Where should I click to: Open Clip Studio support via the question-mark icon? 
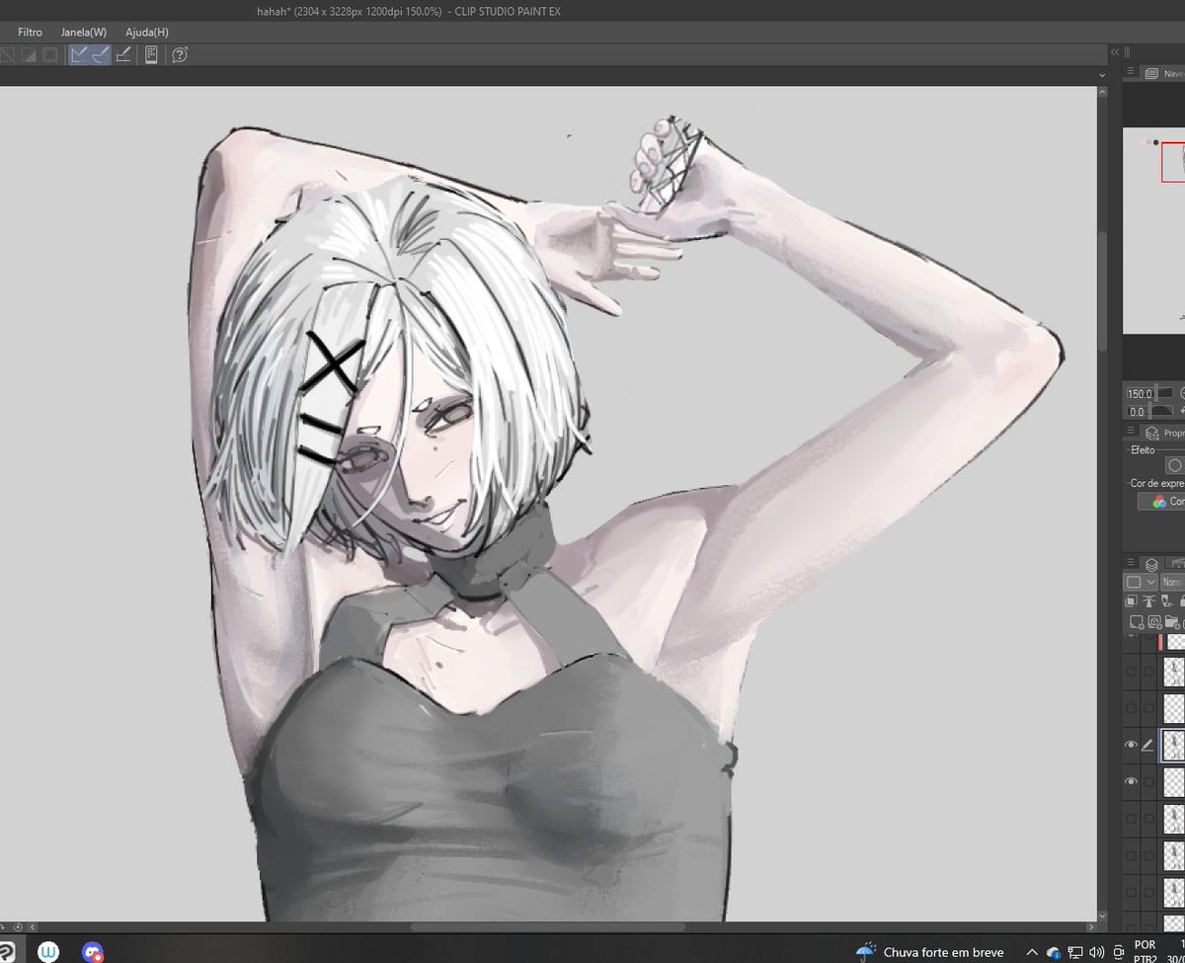[x=180, y=55]
